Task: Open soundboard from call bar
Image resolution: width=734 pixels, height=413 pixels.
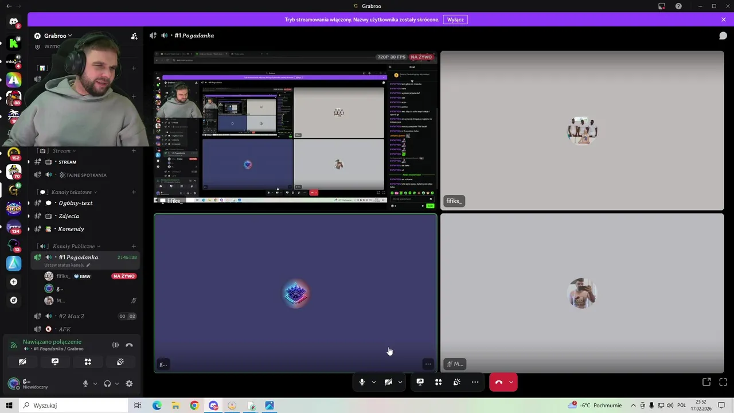Action: coord(457,382)
